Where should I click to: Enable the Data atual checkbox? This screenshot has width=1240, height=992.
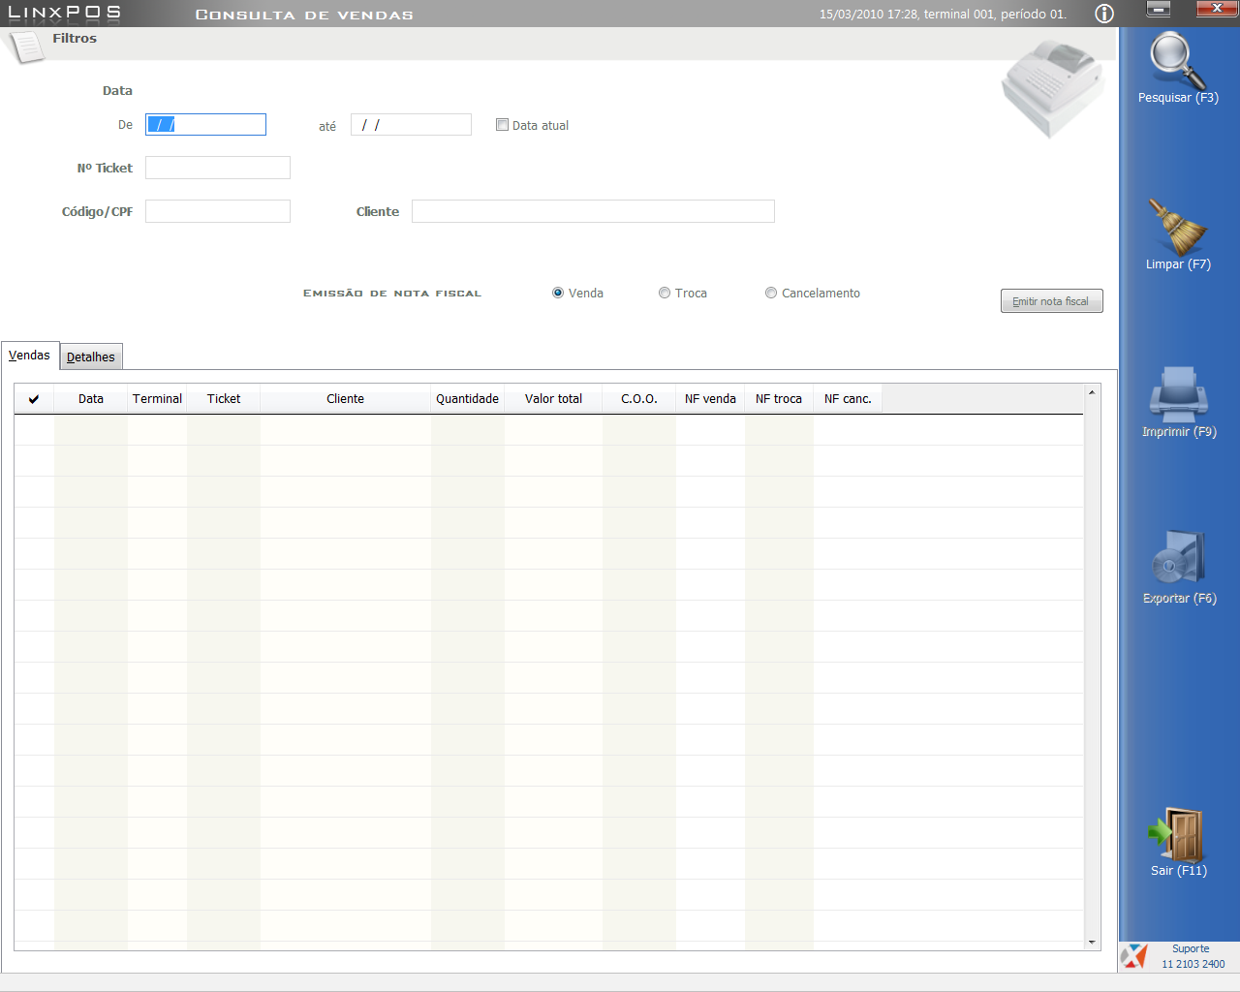[502, 125]
